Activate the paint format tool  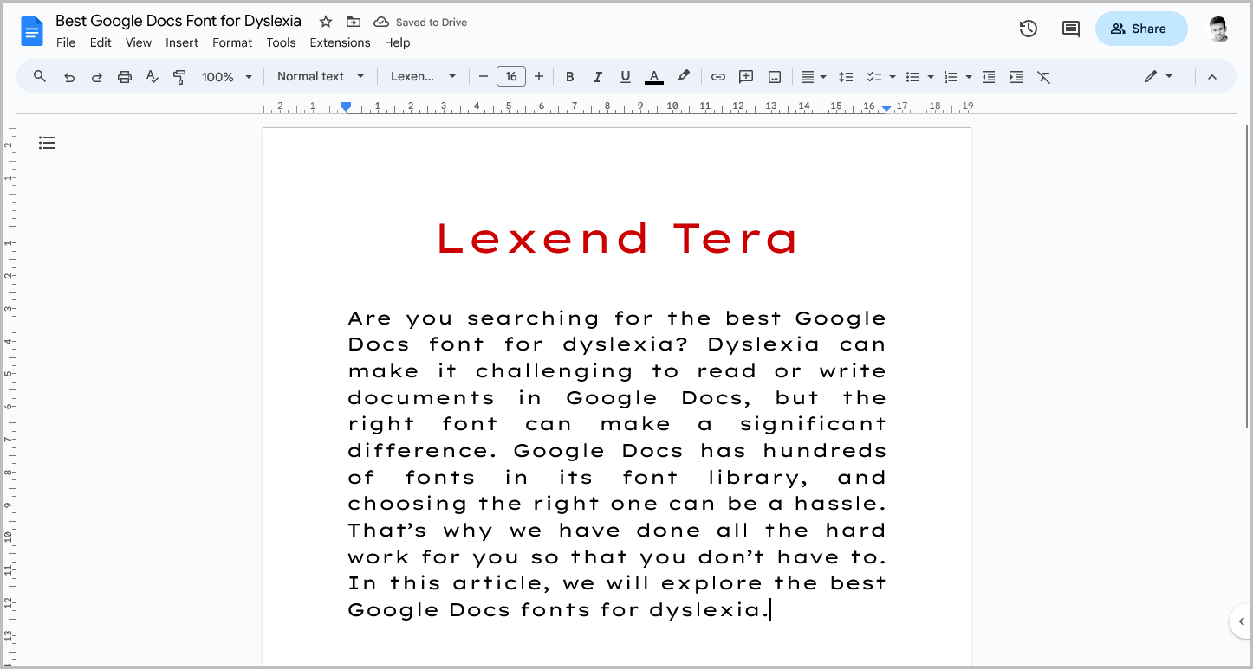180,77
